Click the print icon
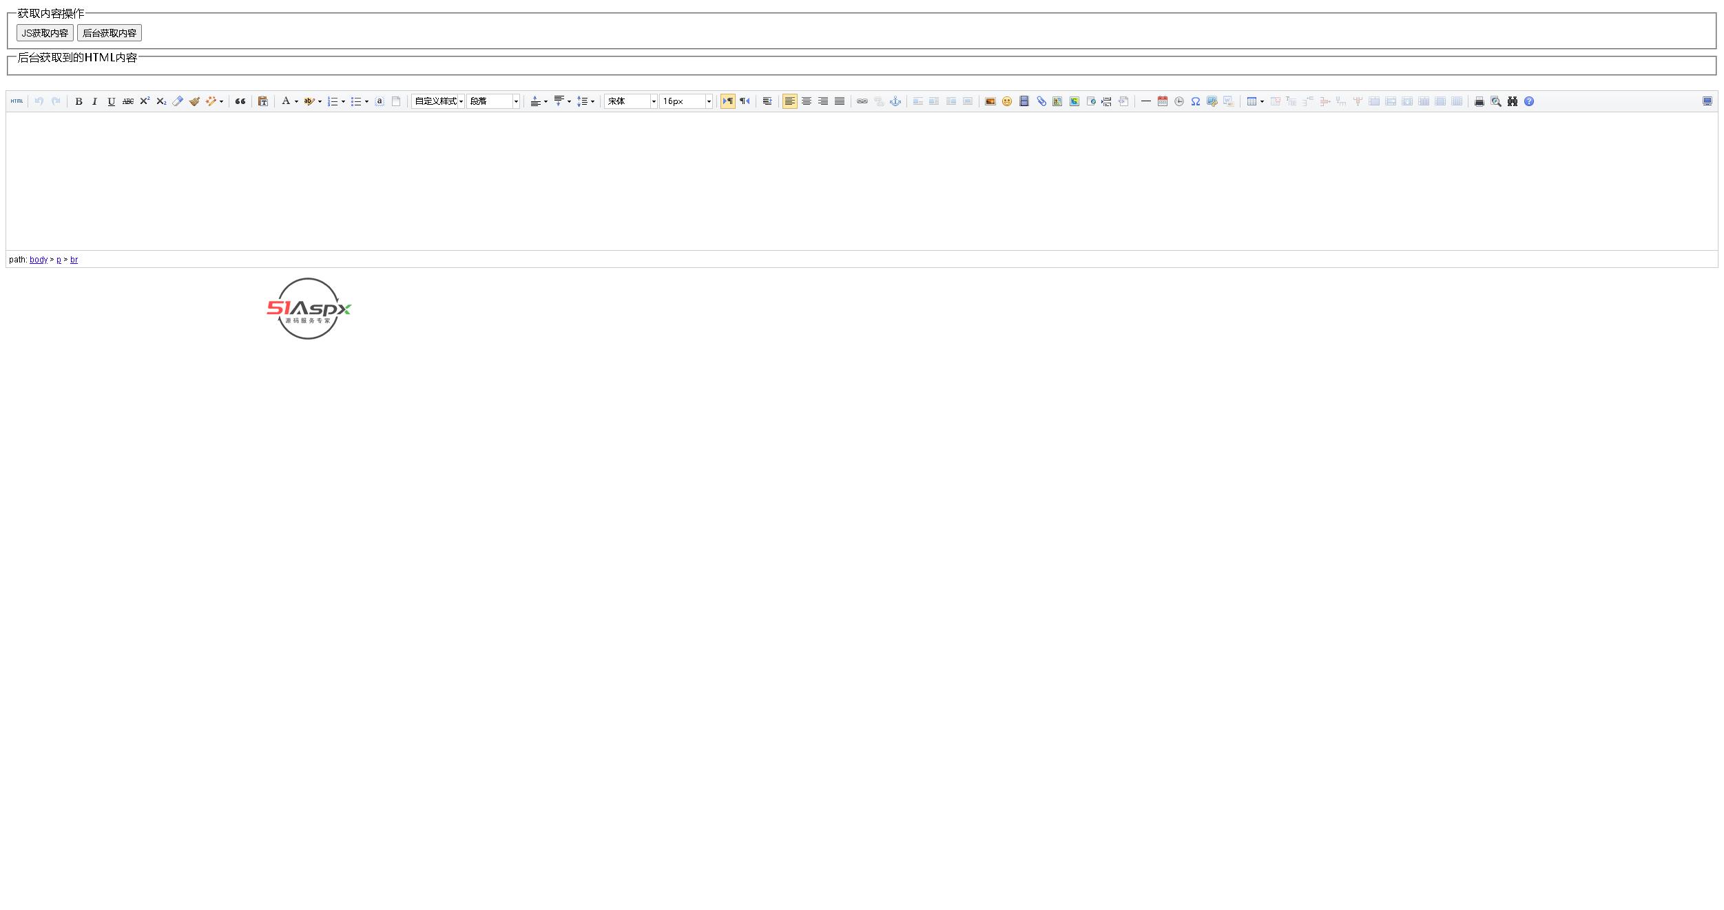The height and width of the screenshot is (910, 1724). 1479,101
